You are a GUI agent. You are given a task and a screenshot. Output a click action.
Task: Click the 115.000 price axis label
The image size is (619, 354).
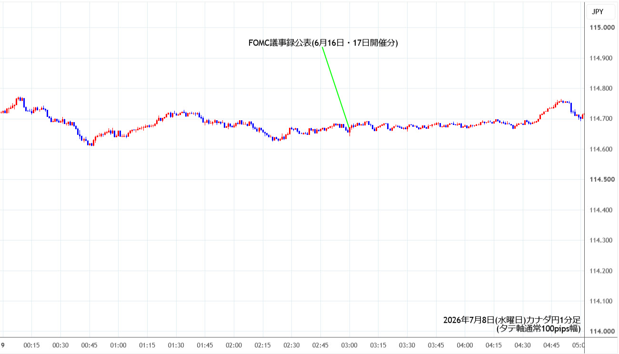[602, 28]
